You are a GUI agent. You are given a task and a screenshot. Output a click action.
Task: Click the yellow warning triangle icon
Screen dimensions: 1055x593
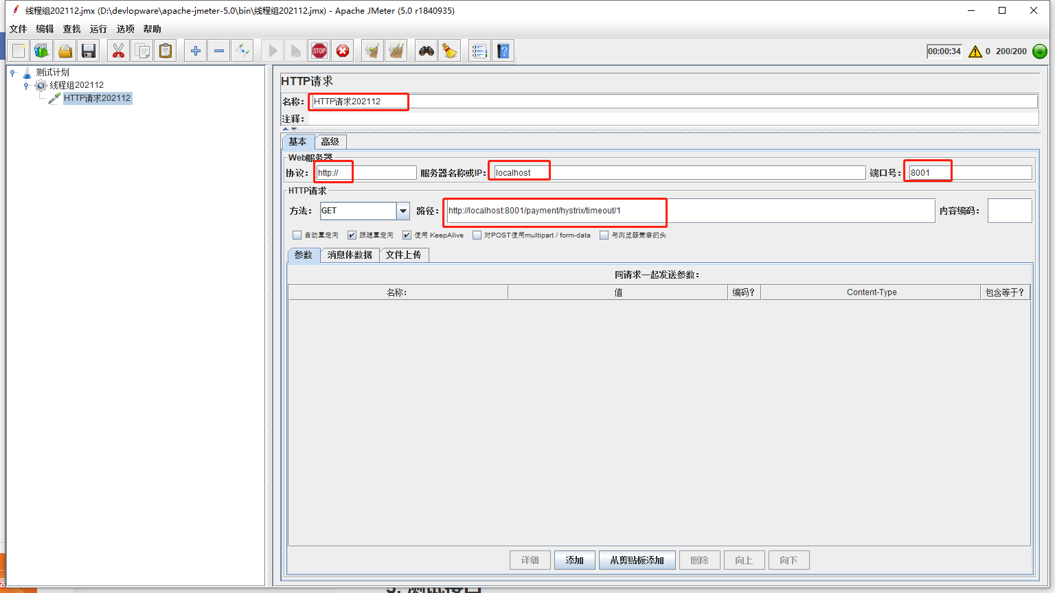point(975,51)
